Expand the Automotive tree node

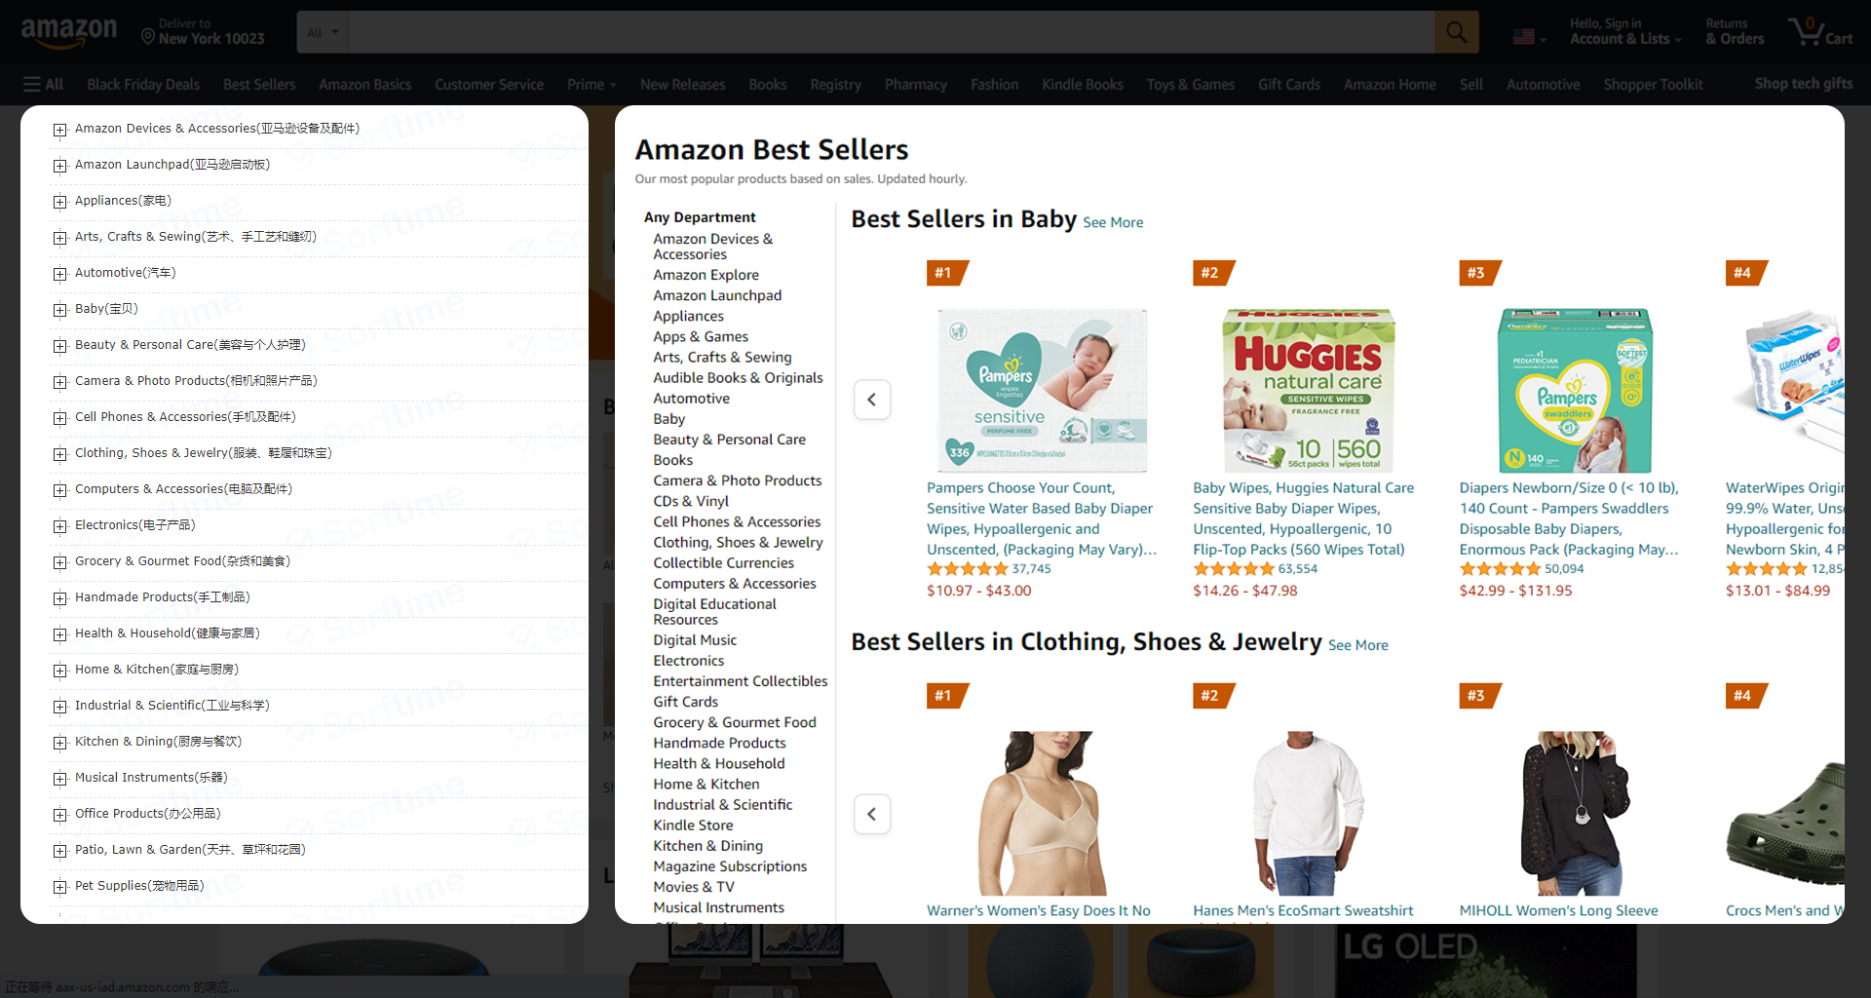[60, 274]
